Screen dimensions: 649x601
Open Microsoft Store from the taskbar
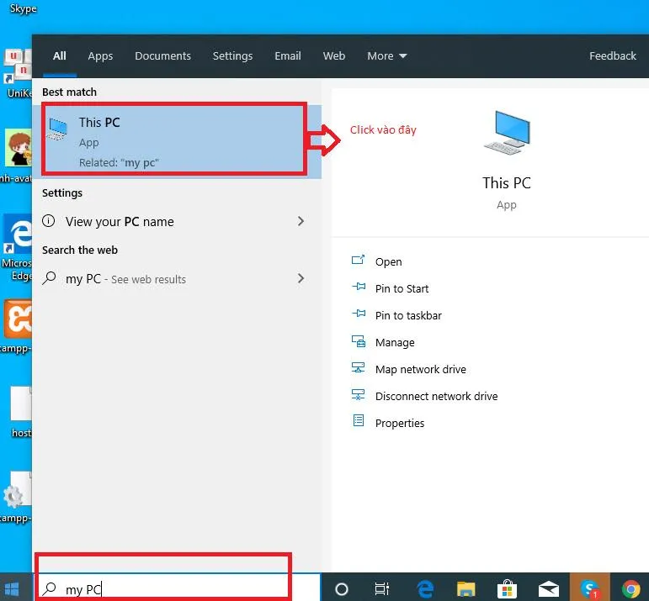(507, 588)
